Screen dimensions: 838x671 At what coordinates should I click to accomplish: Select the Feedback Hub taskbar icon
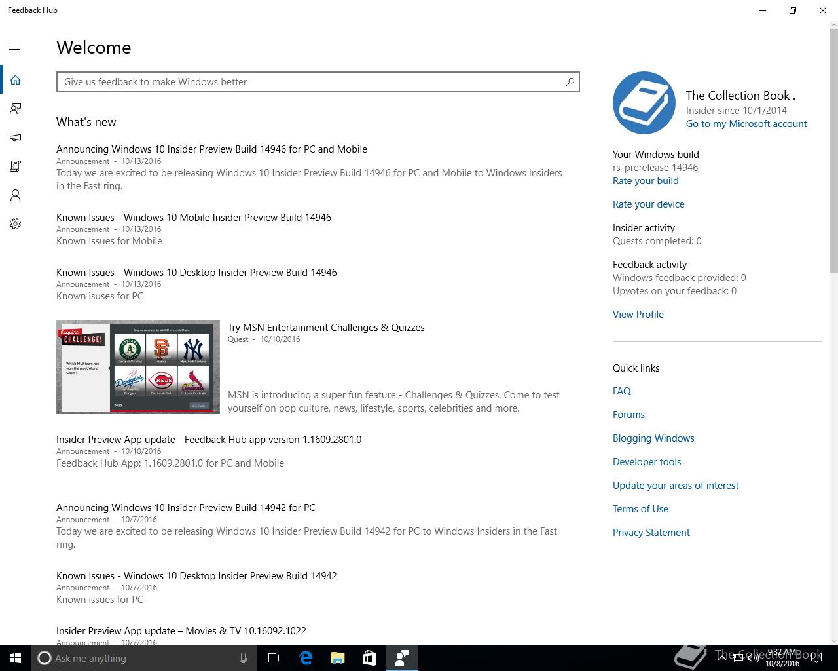click(401, 658)
